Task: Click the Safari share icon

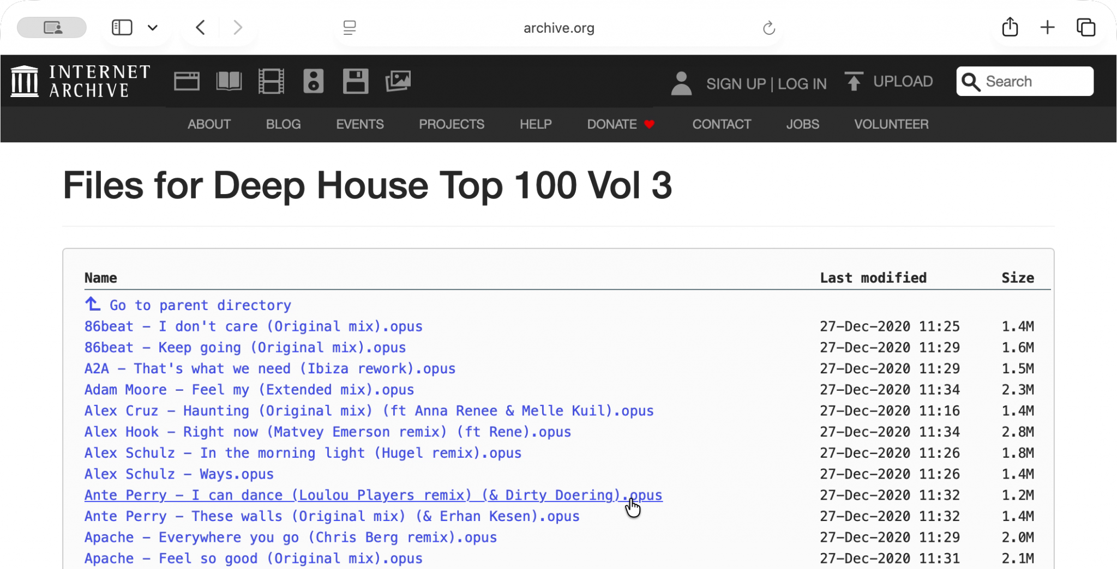Action: click(x=1010, y=27)
